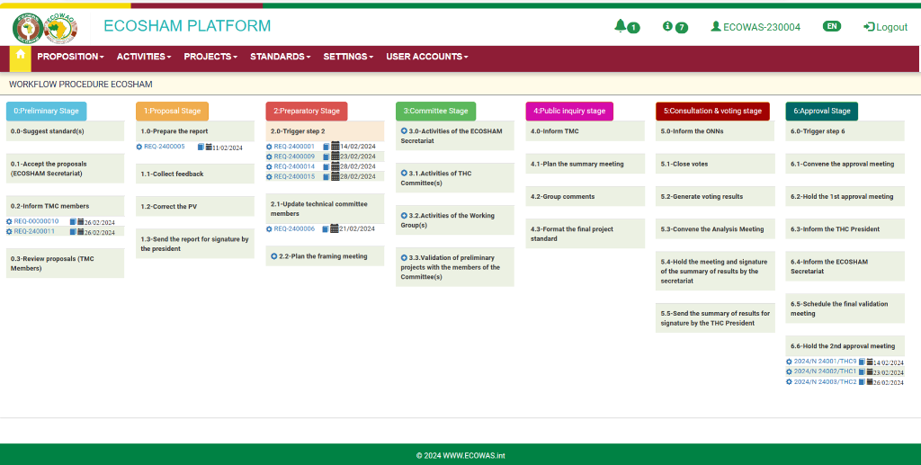The image size is (921, 465).
Task: Select the 5:Consultation & voting stage label
Action: [x=712, y=111]
